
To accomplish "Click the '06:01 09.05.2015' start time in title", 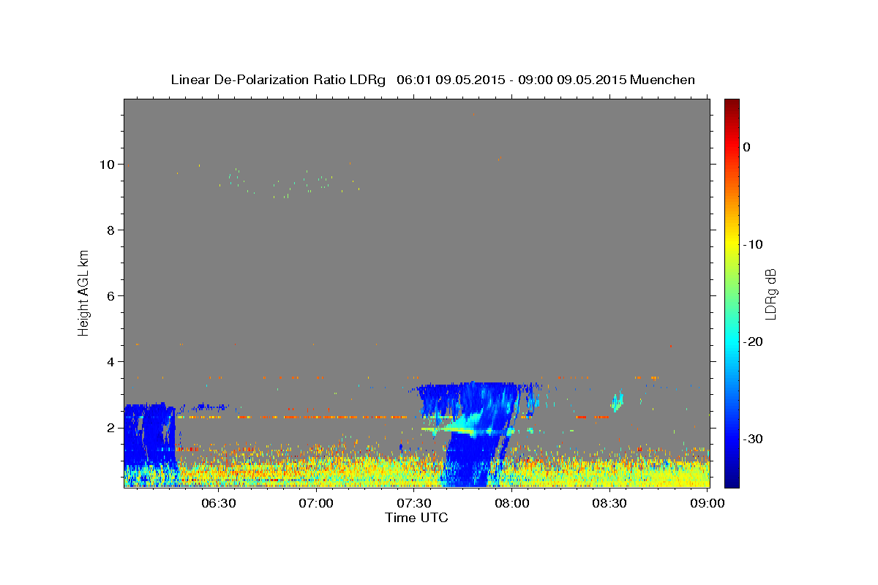I will click(x=450, y=80).
